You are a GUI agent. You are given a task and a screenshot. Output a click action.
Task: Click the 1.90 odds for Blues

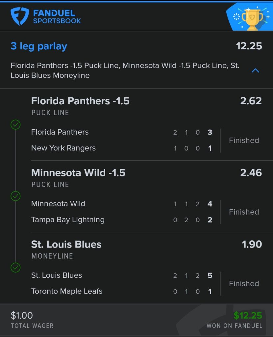tap(252, 244)
